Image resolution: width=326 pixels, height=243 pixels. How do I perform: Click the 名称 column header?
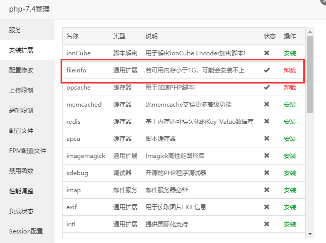click(x=72, y=36)
